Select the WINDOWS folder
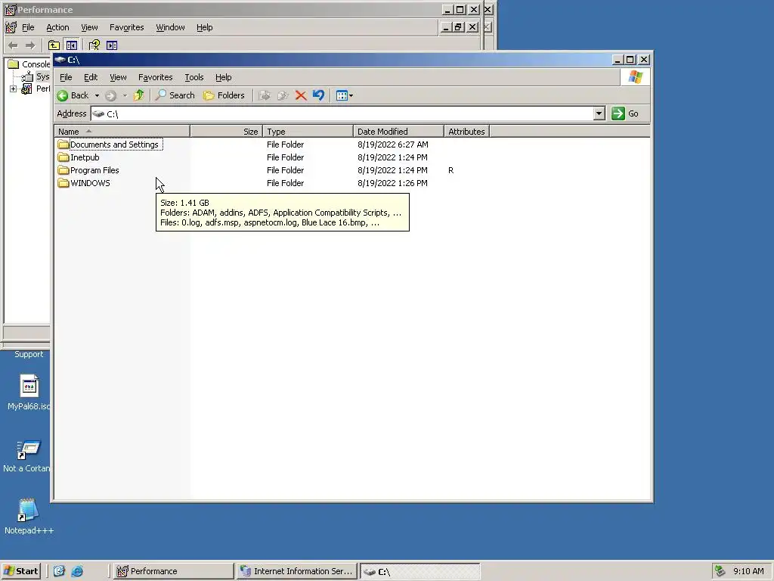 tap(90, 183)
